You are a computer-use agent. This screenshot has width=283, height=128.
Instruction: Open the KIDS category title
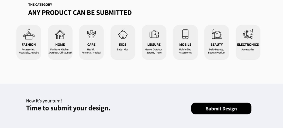(x=123, y=45)
